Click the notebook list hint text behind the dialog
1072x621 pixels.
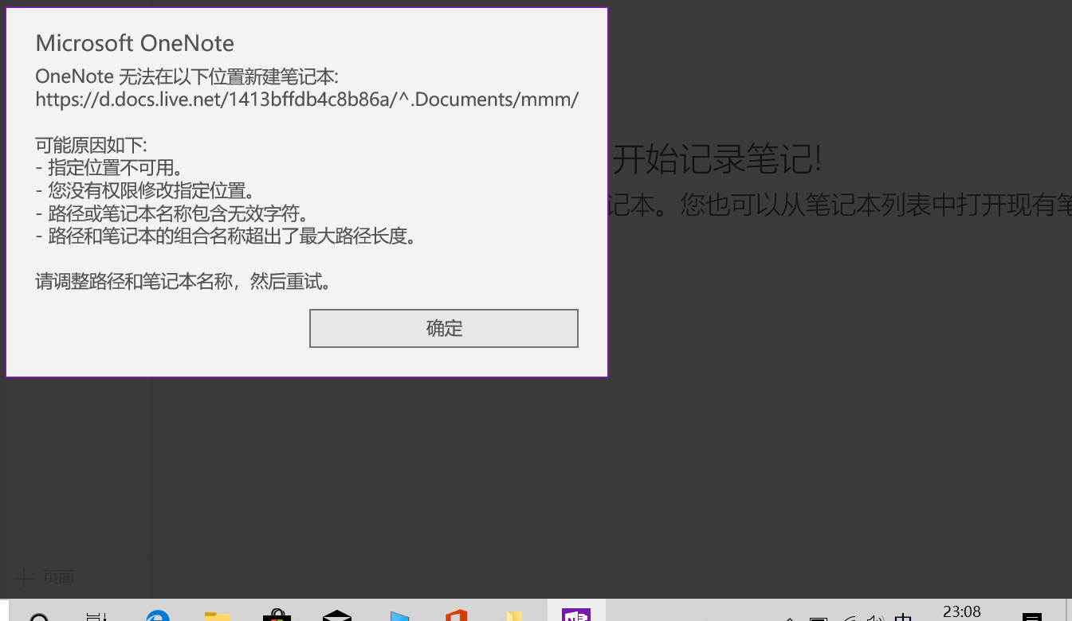840,205
